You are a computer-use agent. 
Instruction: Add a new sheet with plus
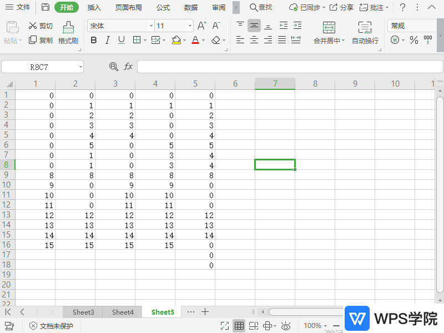coord(205,312)
